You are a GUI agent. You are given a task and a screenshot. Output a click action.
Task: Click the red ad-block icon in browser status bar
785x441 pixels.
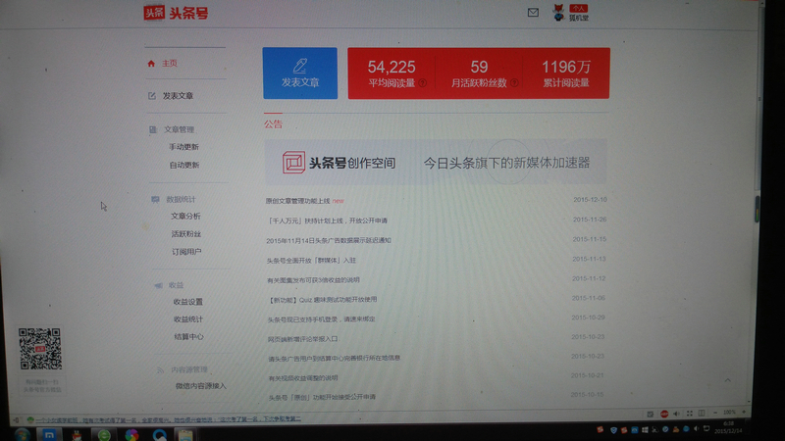[x=664, y=414]
